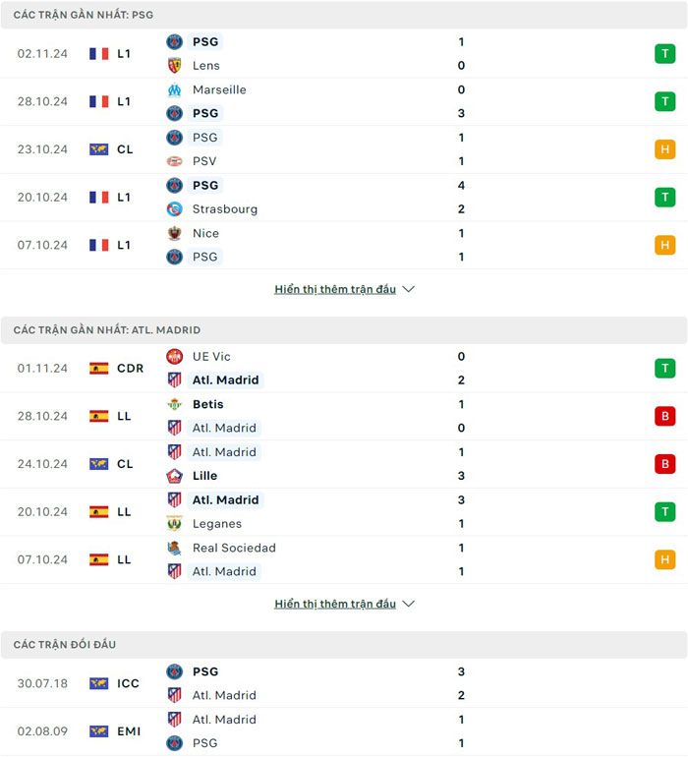Click the Betis club crest icon
This screenshot has height=757, width=688.
pyautogui.click(x=175, y=404)
